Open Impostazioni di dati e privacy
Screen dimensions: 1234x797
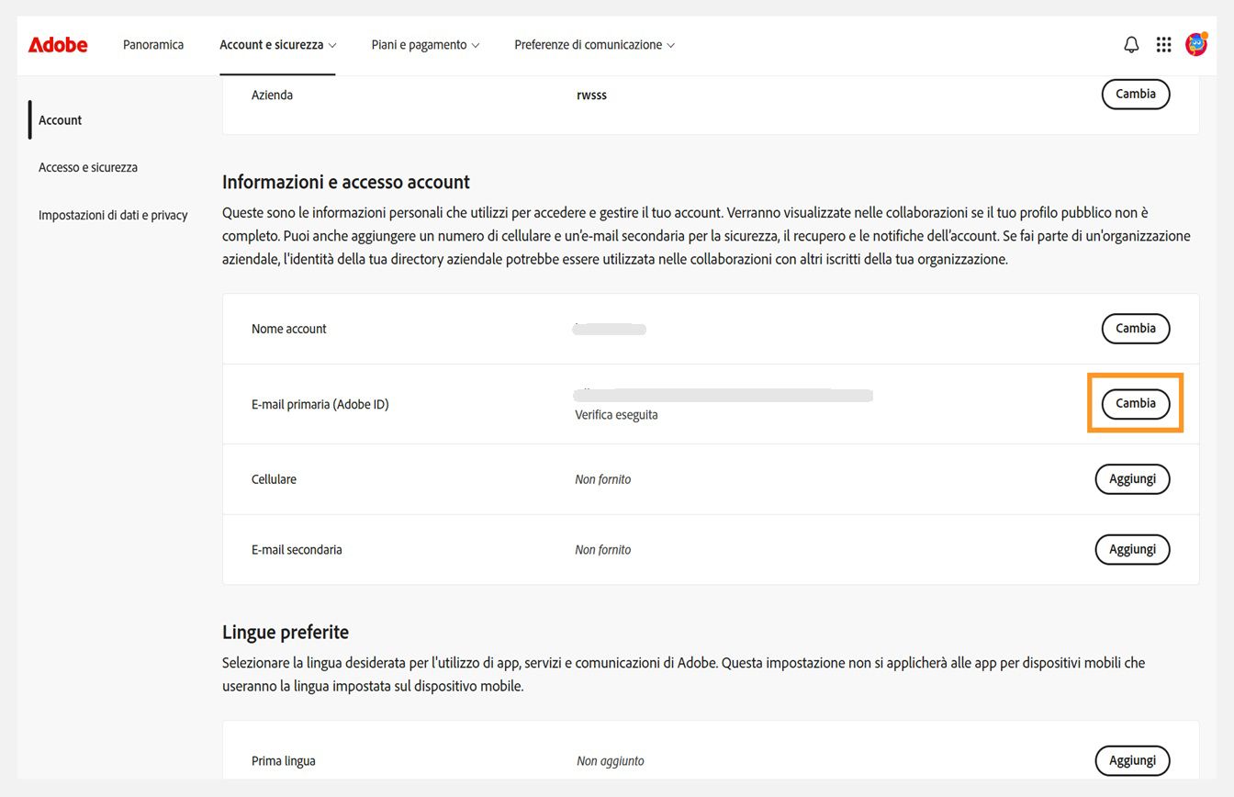point(112,214)
